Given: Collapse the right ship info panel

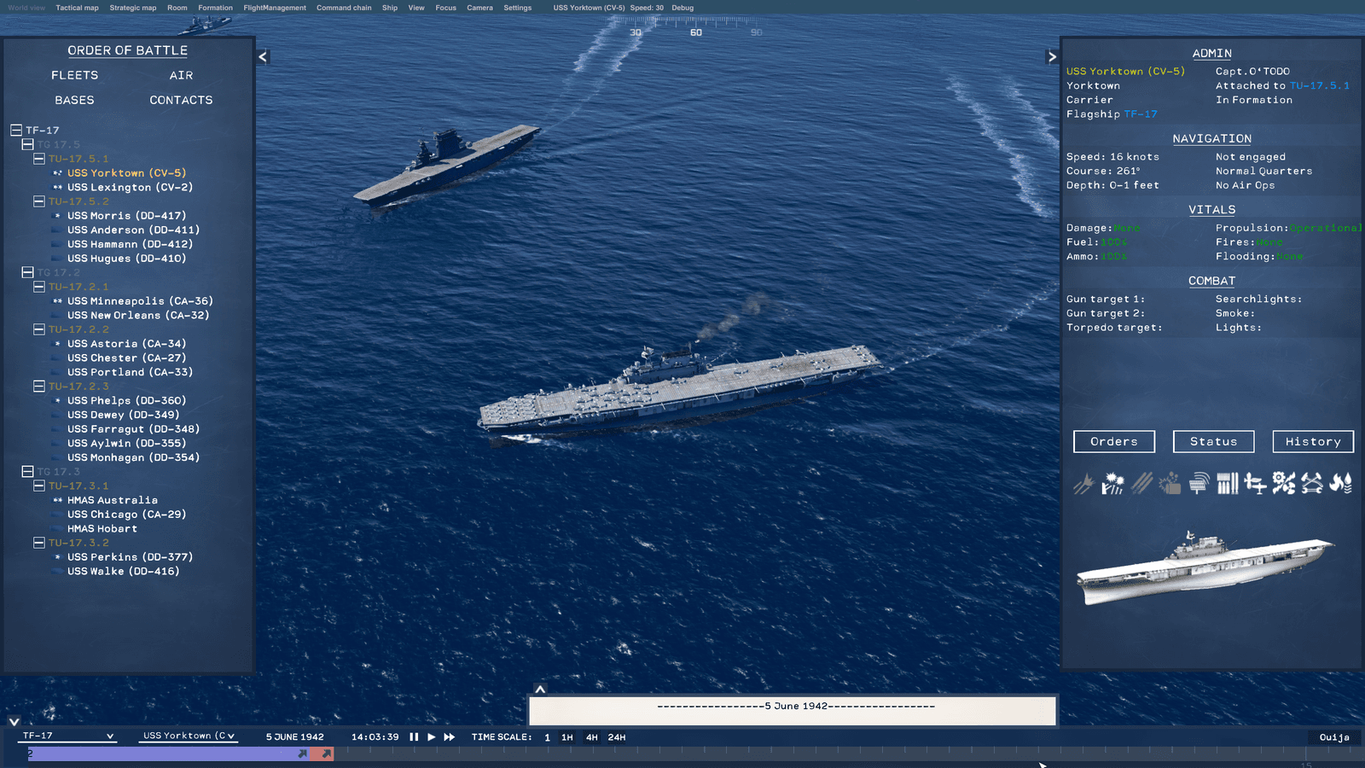Looking at the screenshot, I should coord(1052,57).
